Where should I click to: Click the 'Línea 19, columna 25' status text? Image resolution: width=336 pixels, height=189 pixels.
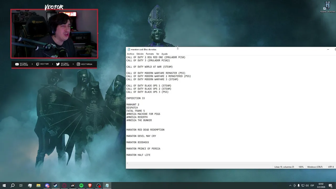click(284, 167)
